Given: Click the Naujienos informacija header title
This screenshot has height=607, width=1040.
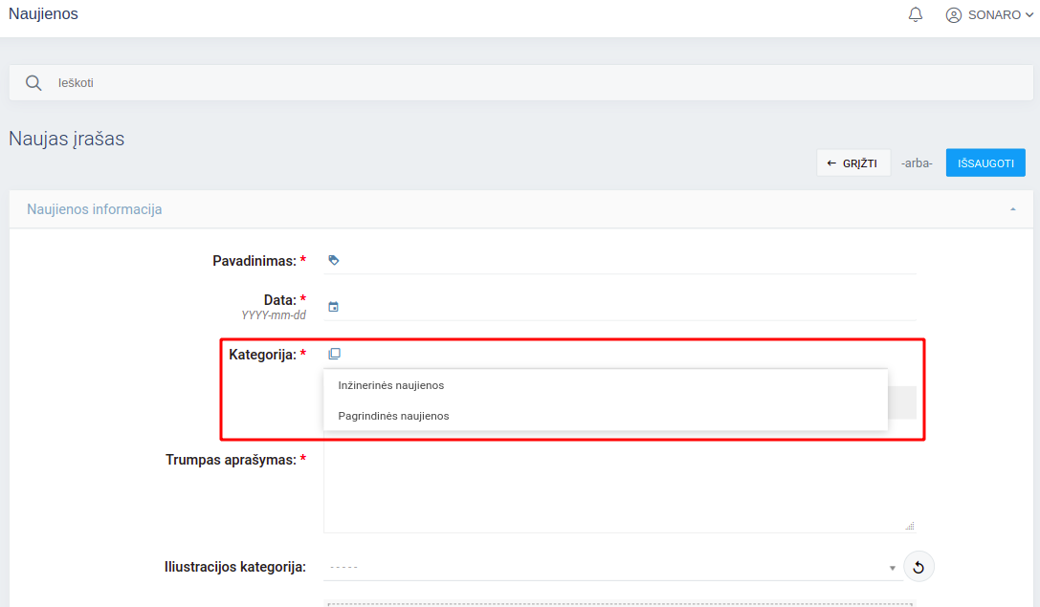Looking at the screenshot, I should pos(95,209).
